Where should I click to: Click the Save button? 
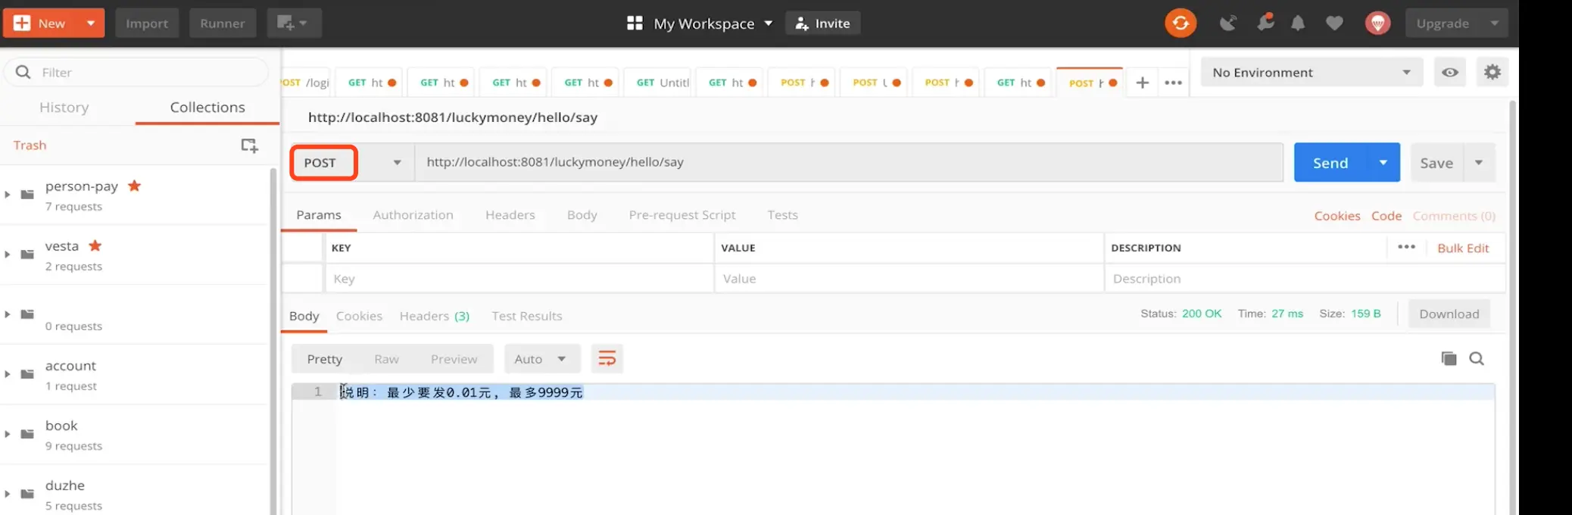pos(1436,163)
